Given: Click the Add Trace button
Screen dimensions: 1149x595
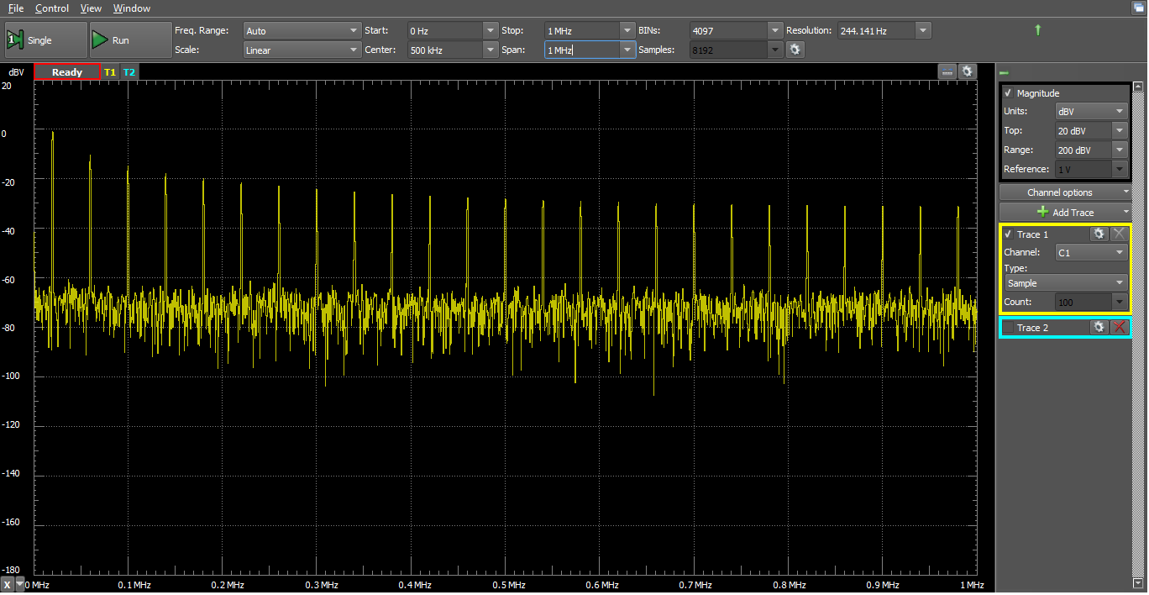Looking at the screenshot, I should tap(1064, 213).
